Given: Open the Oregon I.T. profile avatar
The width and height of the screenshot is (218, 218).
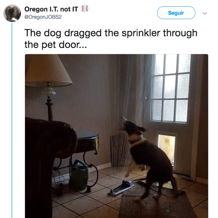Looking at the screenshot, I should [12, 13].
